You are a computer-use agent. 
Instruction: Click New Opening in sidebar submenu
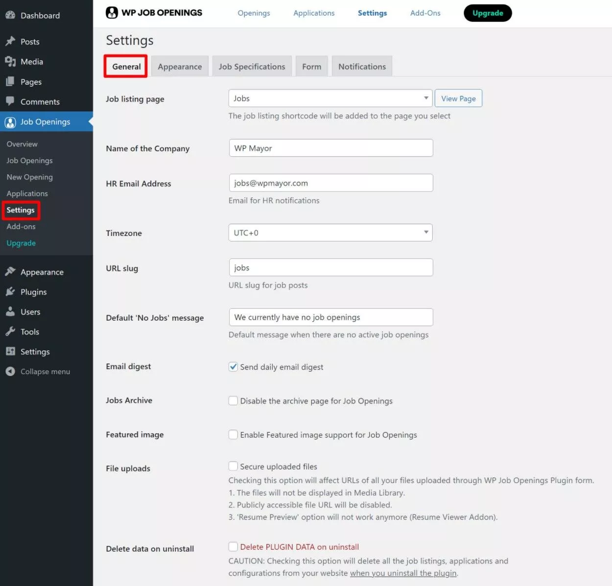click(29, 177)
